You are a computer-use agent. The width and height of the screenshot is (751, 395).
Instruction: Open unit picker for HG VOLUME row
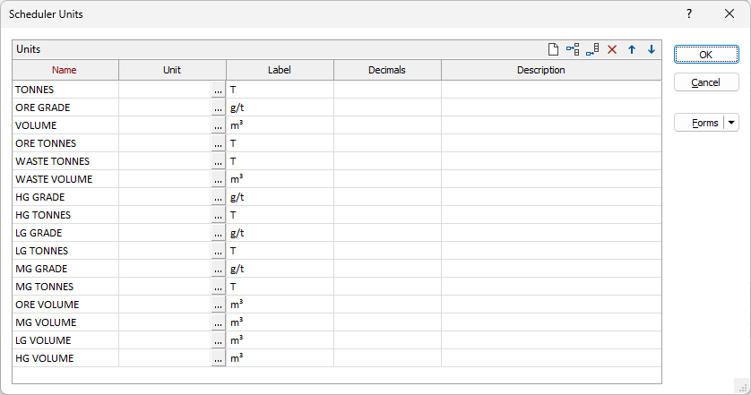[x=218, y=358]
